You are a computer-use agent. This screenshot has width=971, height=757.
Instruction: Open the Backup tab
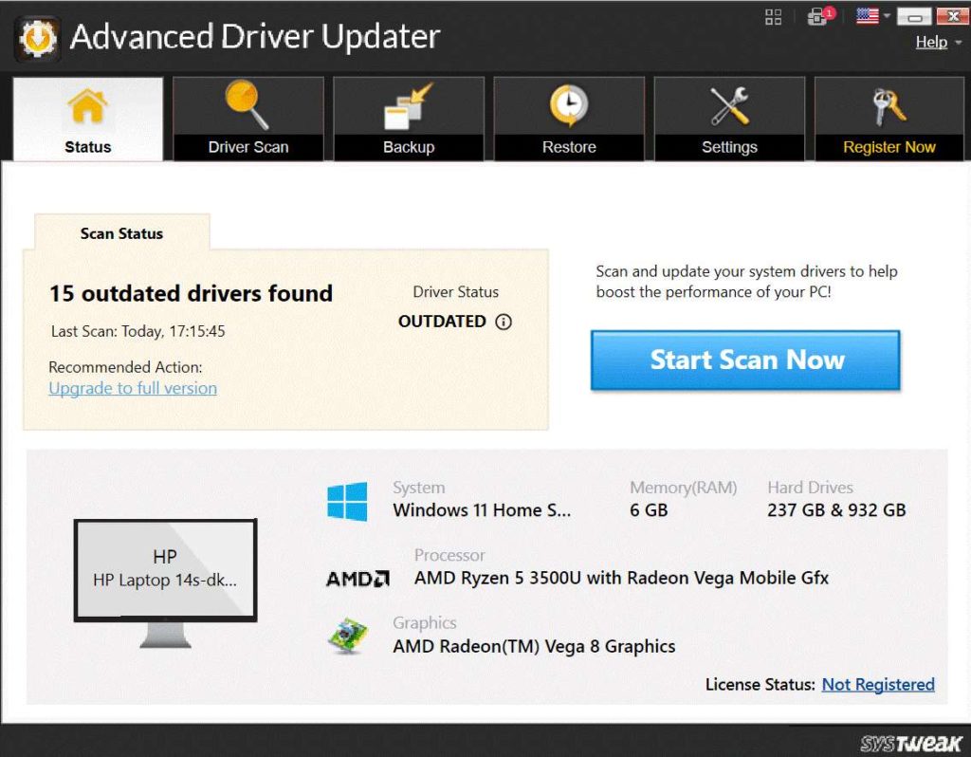pos(409,119)
